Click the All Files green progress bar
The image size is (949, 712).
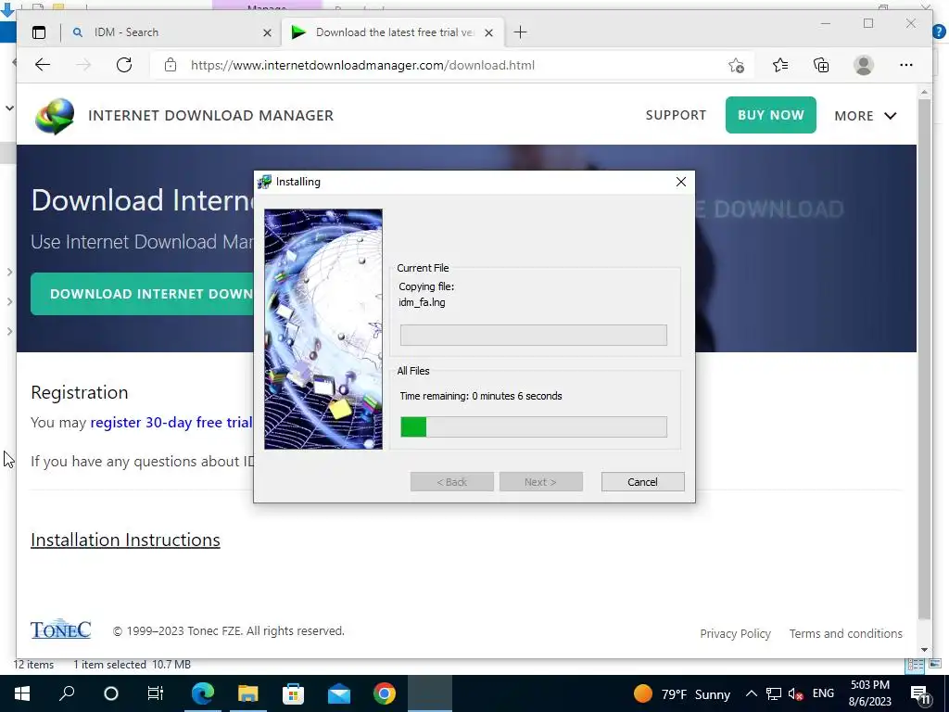click(533, 426)
